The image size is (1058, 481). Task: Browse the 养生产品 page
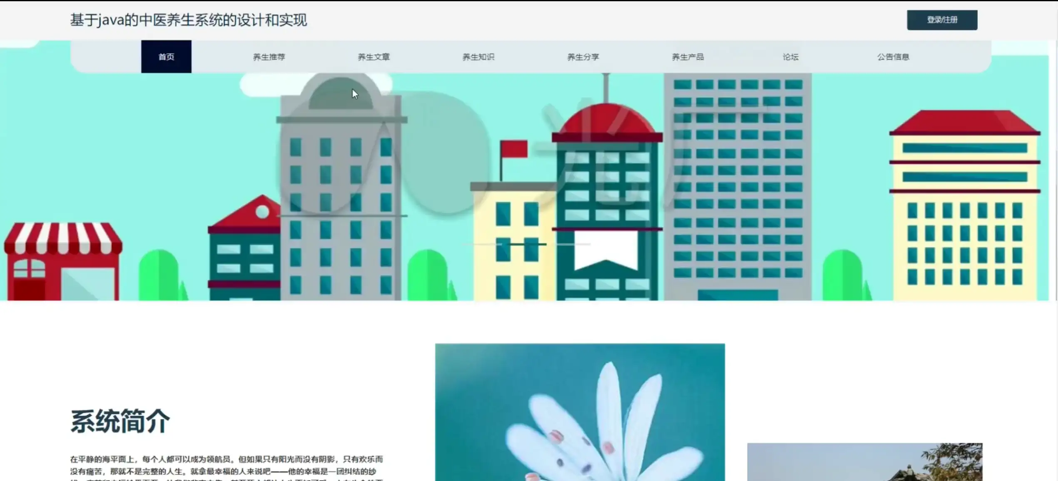pyautogui.click(x=688, y=57)
